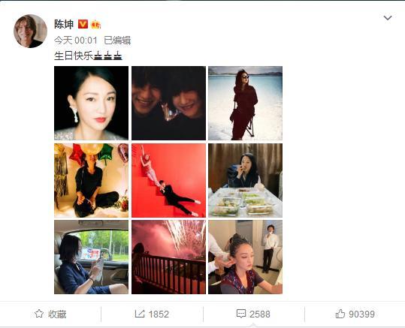Screen dimensions: 405x328
Task: Click the repost share icon
Action: coord(140,314)
